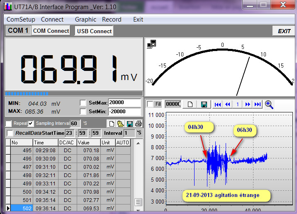Click the table scrollbar up arrow

tap(138, 143)
